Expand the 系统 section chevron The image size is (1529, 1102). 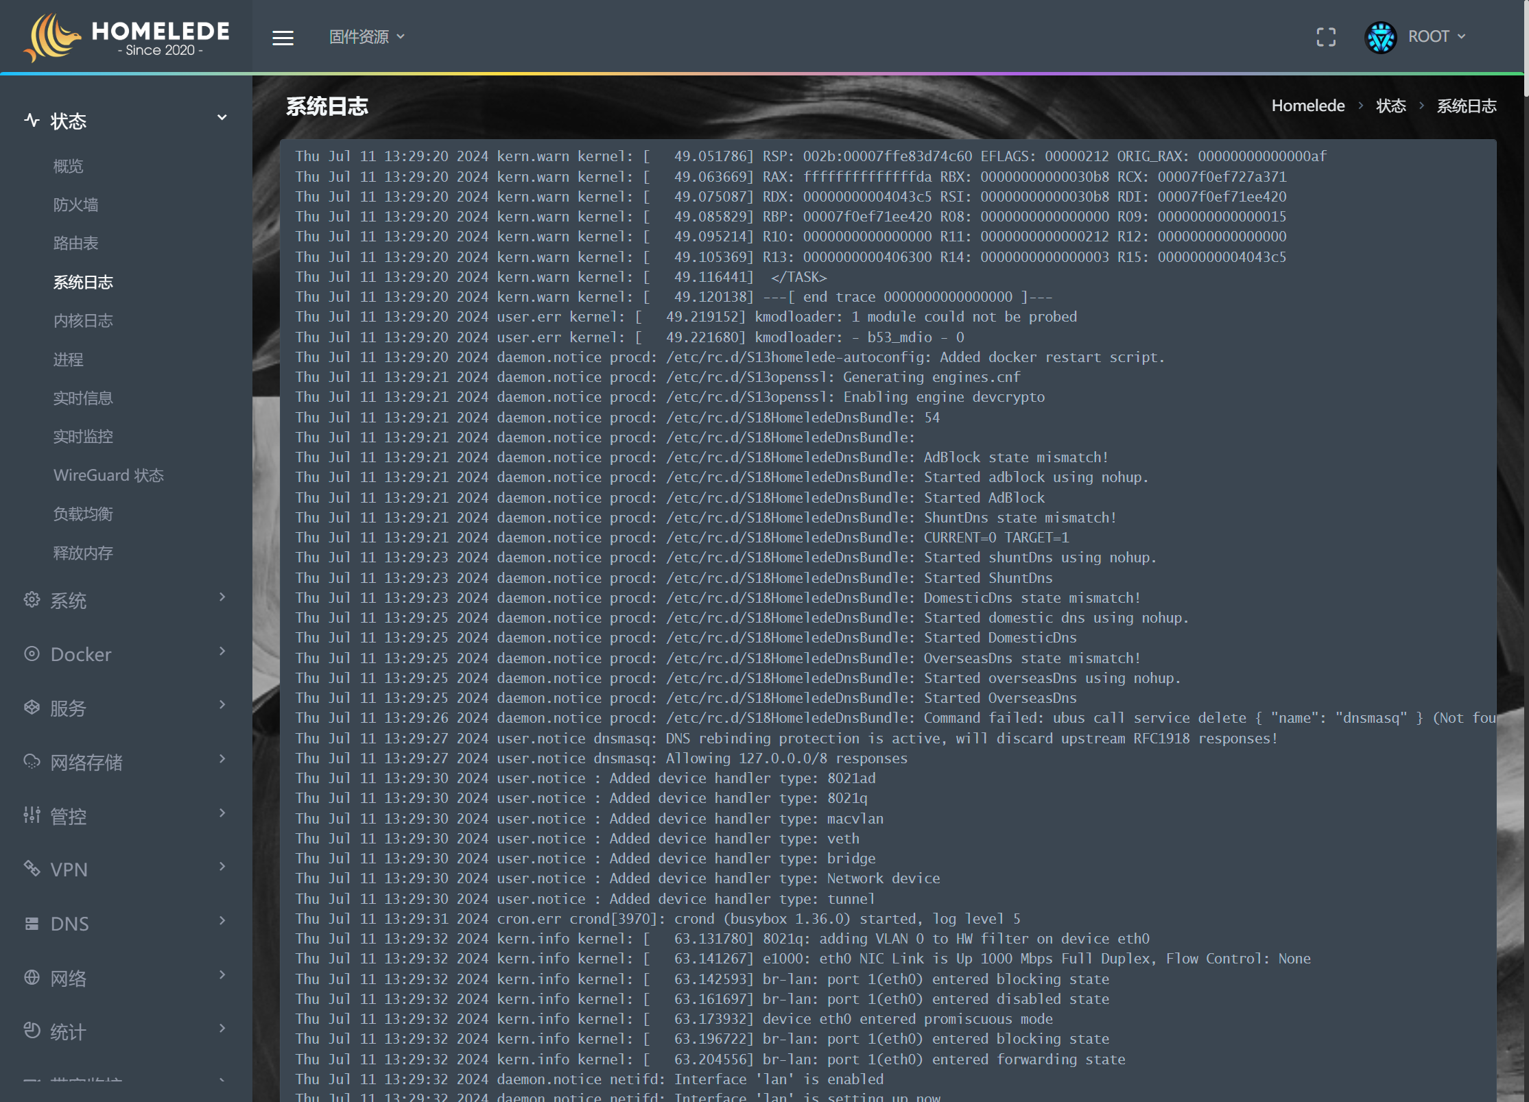point(222,597)
